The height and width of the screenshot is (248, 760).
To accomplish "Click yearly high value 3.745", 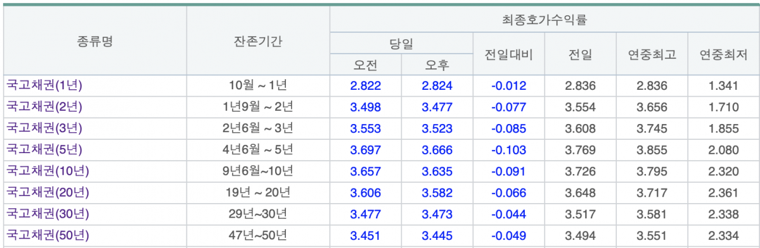I will (652, 128).
